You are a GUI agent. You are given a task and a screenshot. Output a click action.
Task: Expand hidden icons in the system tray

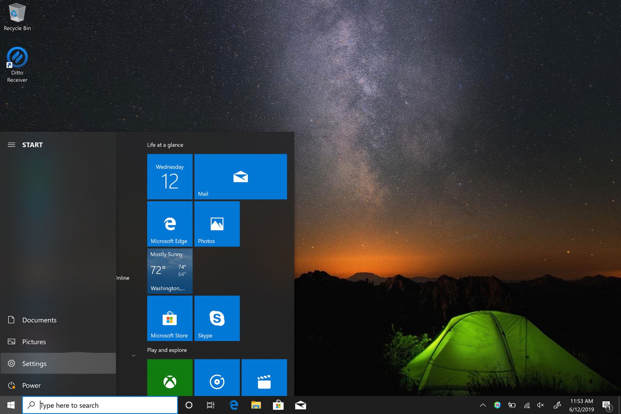(x=483, y=405)
